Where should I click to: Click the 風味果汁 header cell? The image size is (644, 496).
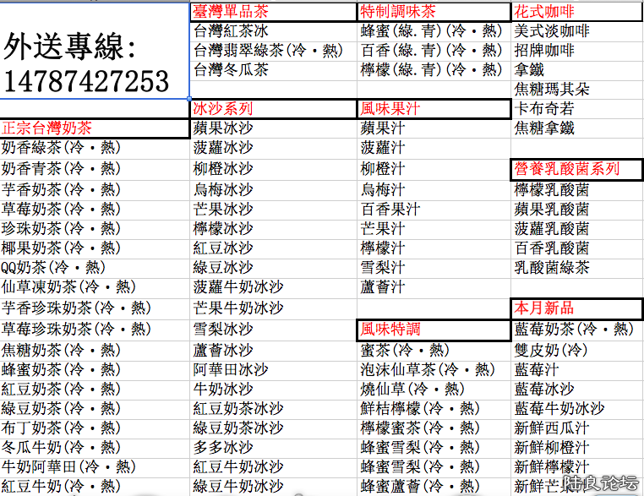(390, 109)
